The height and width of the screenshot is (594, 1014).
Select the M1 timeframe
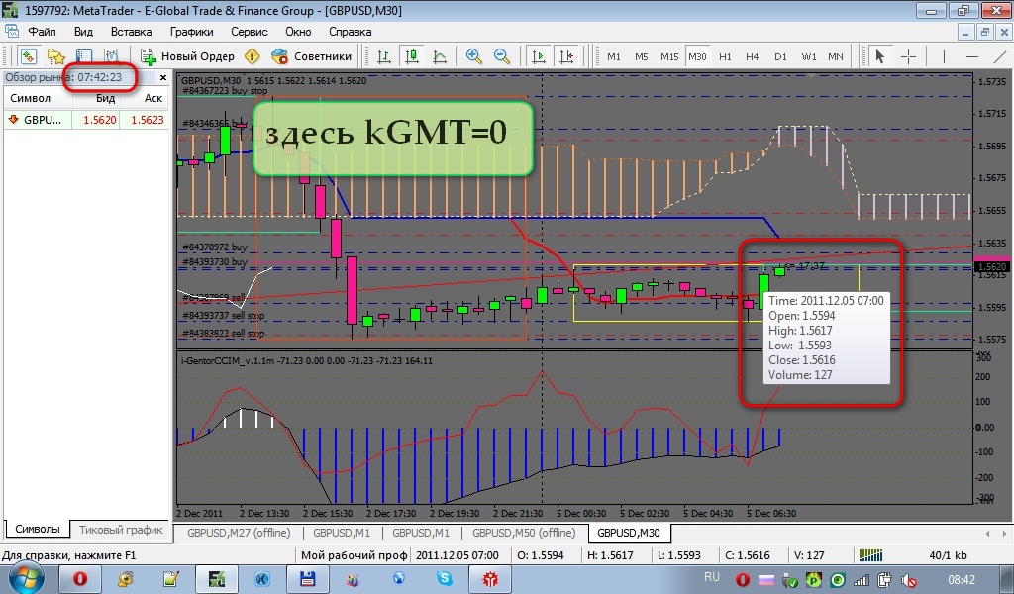pos(614,56)
